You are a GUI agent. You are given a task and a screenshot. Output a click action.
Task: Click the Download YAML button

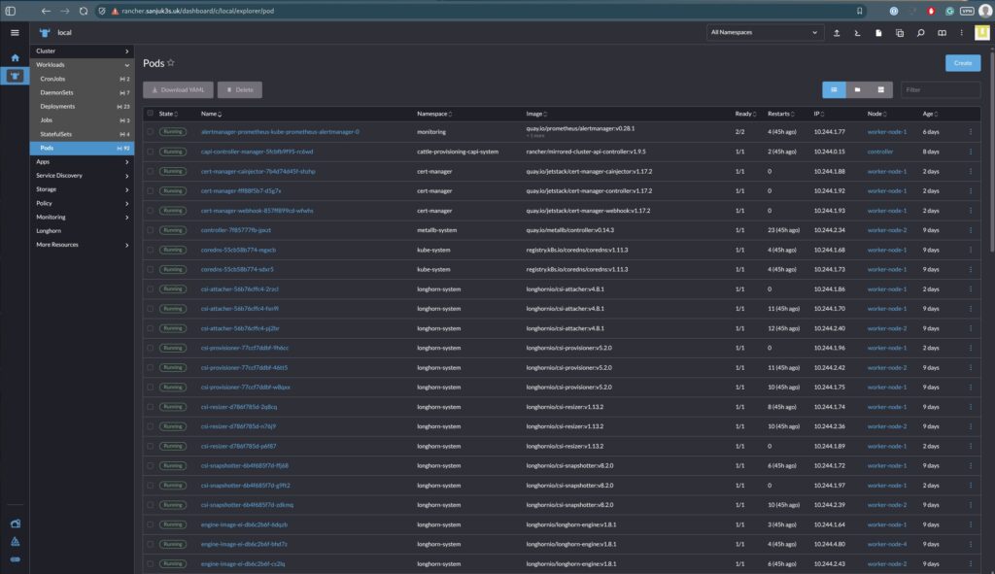point(178,90)
